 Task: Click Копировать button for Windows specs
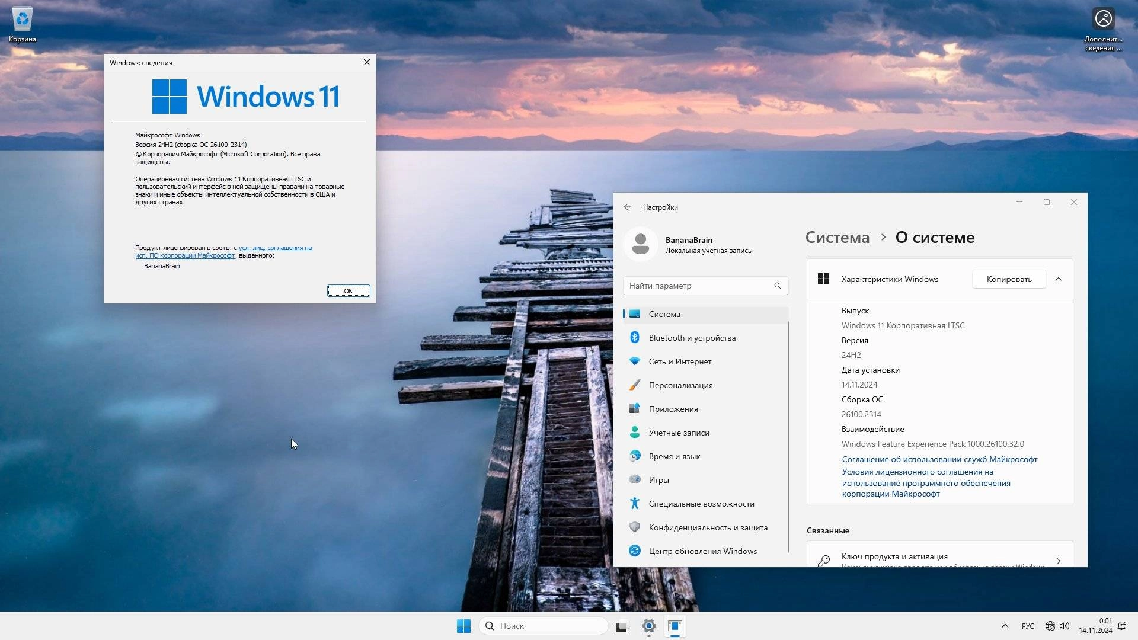pyautogui.click(x=1009, y=279)
